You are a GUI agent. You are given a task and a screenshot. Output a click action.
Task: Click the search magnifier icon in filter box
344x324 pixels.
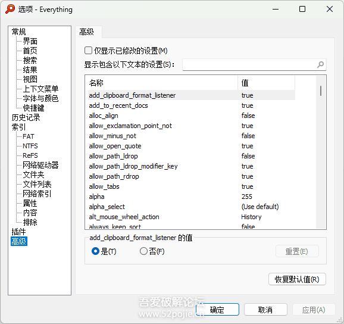click(x=320, y=64)
